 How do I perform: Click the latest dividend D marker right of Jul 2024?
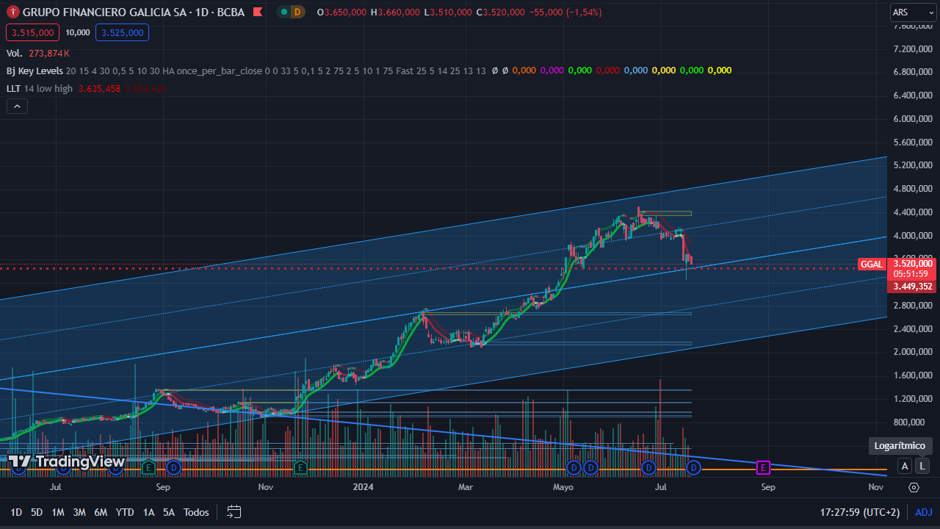click(693, 467)
